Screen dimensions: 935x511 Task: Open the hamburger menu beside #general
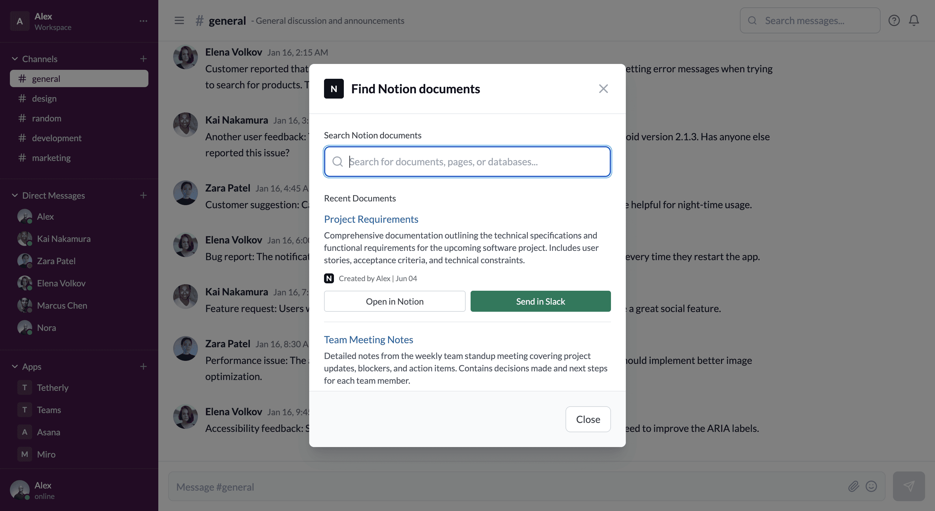pos(179,21)
